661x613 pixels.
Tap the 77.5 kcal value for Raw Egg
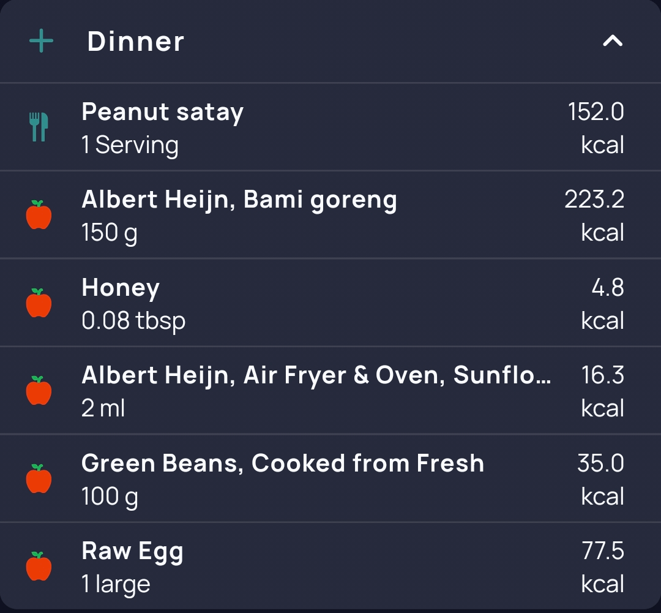click(602, 567)
